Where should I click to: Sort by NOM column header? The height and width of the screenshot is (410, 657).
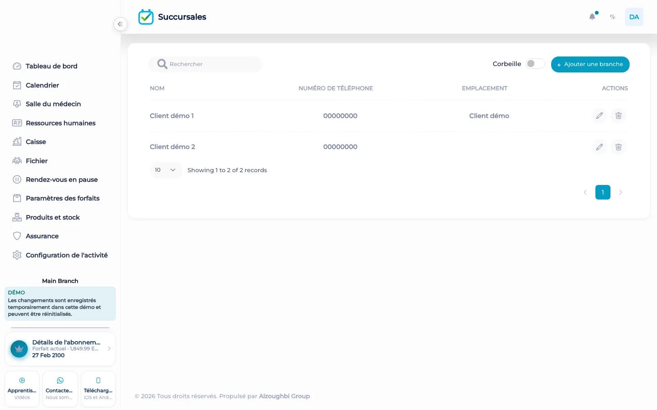coord(157,88)
